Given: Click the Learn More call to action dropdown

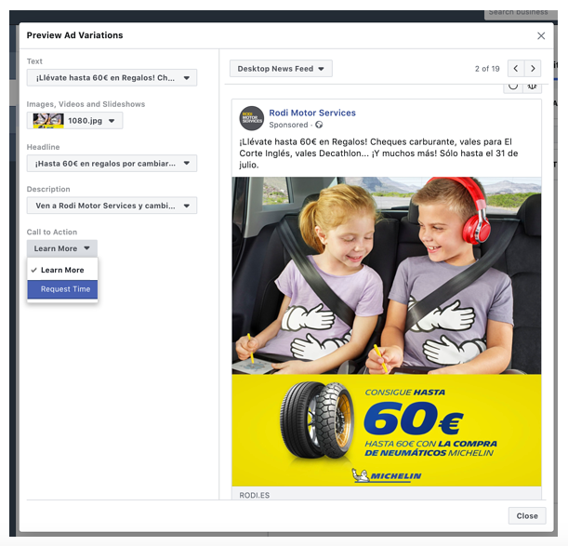Looking at the screenshot, I should point(62,248).
